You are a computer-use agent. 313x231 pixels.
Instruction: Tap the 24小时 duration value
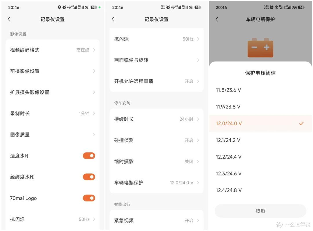tap(186, 119)
